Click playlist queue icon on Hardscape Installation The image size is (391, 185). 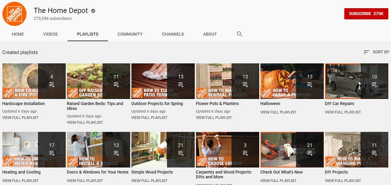click(x=52, y=84)
